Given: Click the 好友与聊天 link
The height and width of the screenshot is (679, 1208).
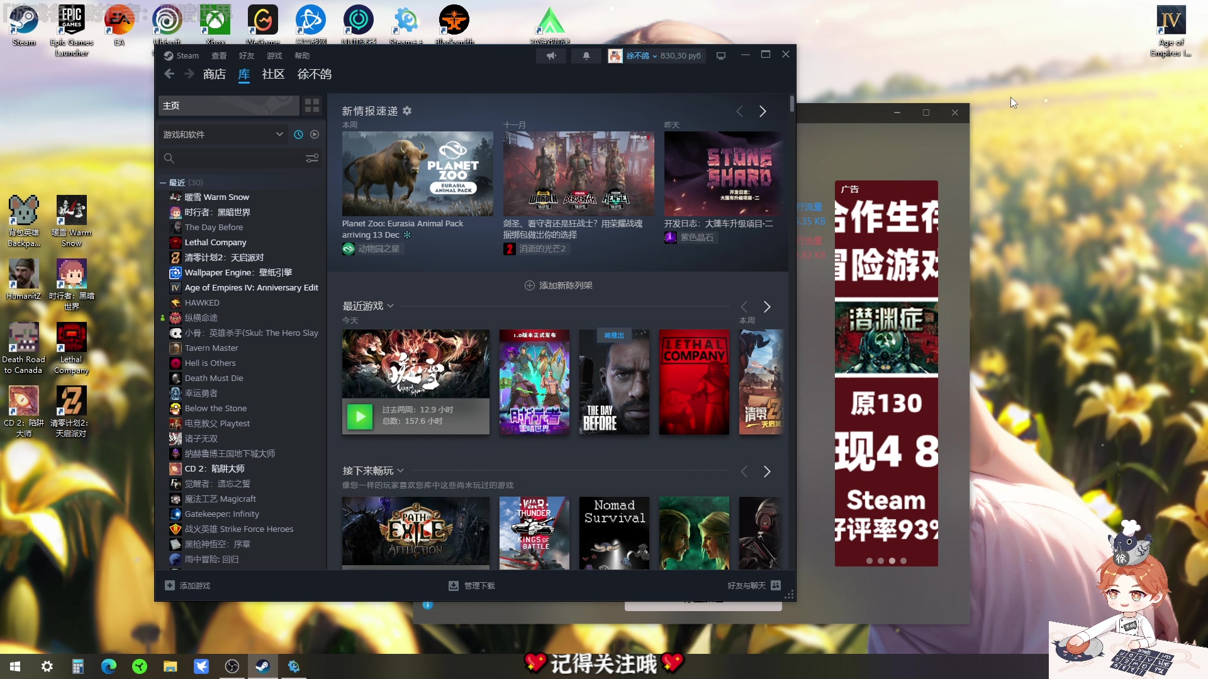Looking at the screenshot, I should coord(746,585).
